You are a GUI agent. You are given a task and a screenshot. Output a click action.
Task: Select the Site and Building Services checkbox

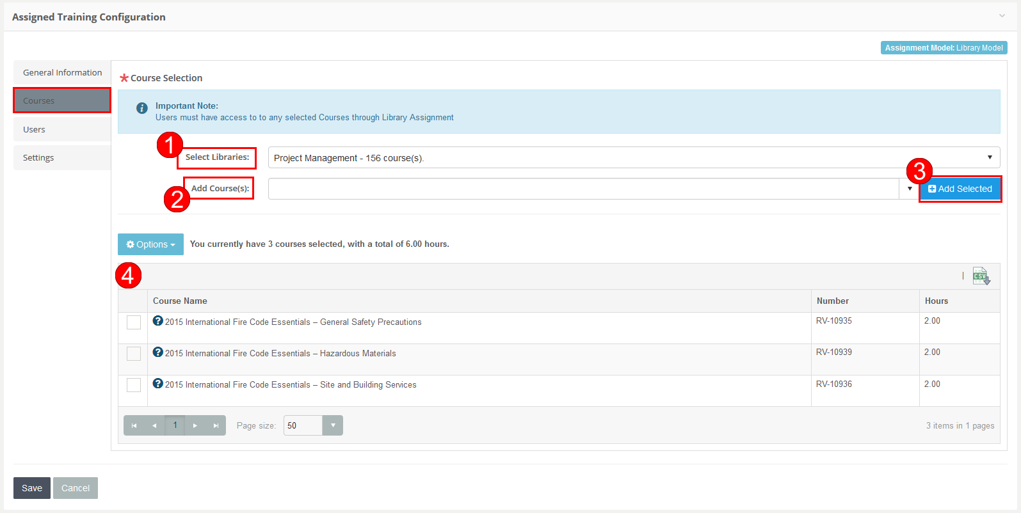coord(134,385)
